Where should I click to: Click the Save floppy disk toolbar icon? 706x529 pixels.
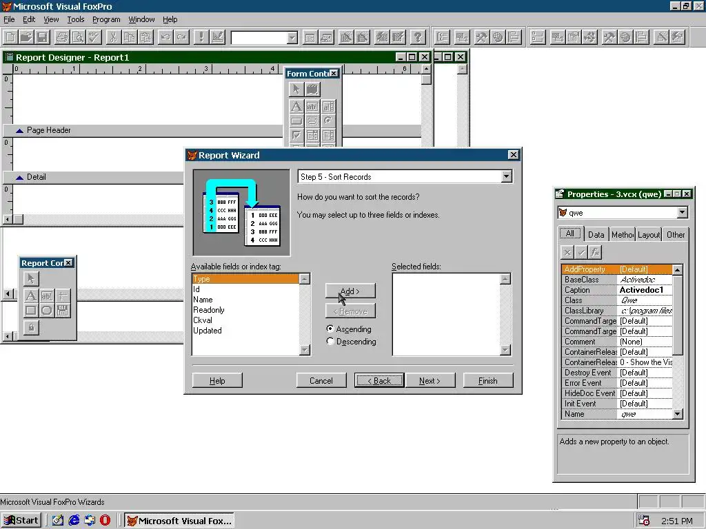pos(42,37)
